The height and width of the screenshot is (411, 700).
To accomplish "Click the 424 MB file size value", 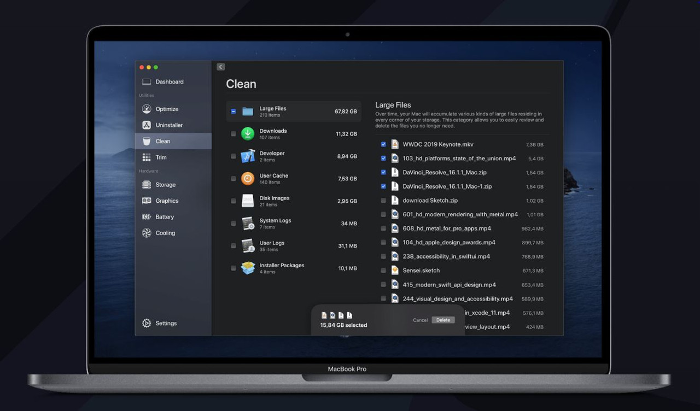I will 535,327.
